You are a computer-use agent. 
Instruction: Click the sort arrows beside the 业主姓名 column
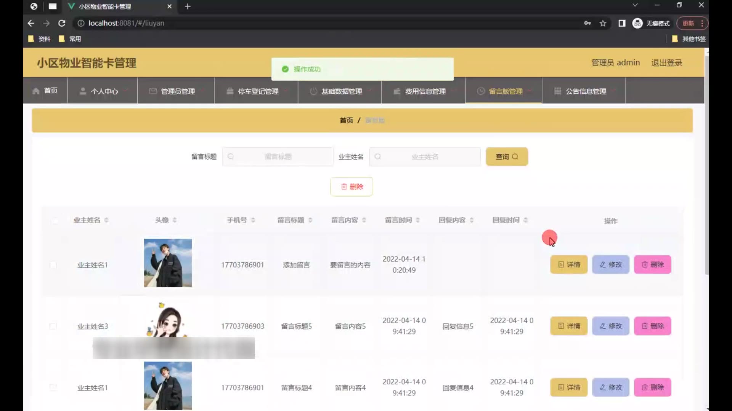(106, 220)
